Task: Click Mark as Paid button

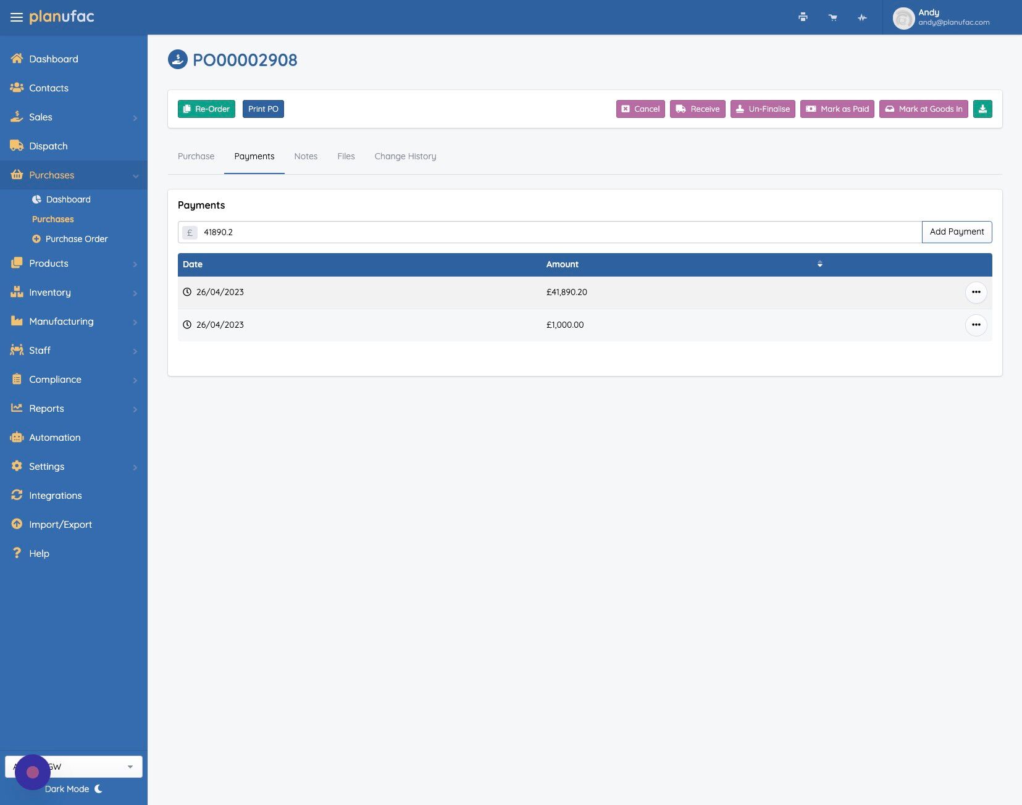Action: (x=837, y=109)
